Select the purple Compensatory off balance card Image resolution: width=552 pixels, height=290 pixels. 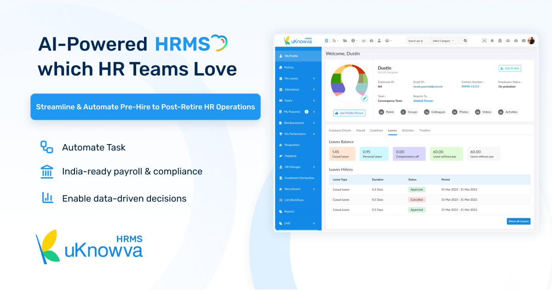point(409,154)
